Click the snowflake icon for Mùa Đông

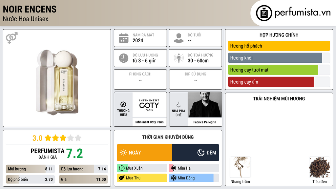(x=173, y=178)
